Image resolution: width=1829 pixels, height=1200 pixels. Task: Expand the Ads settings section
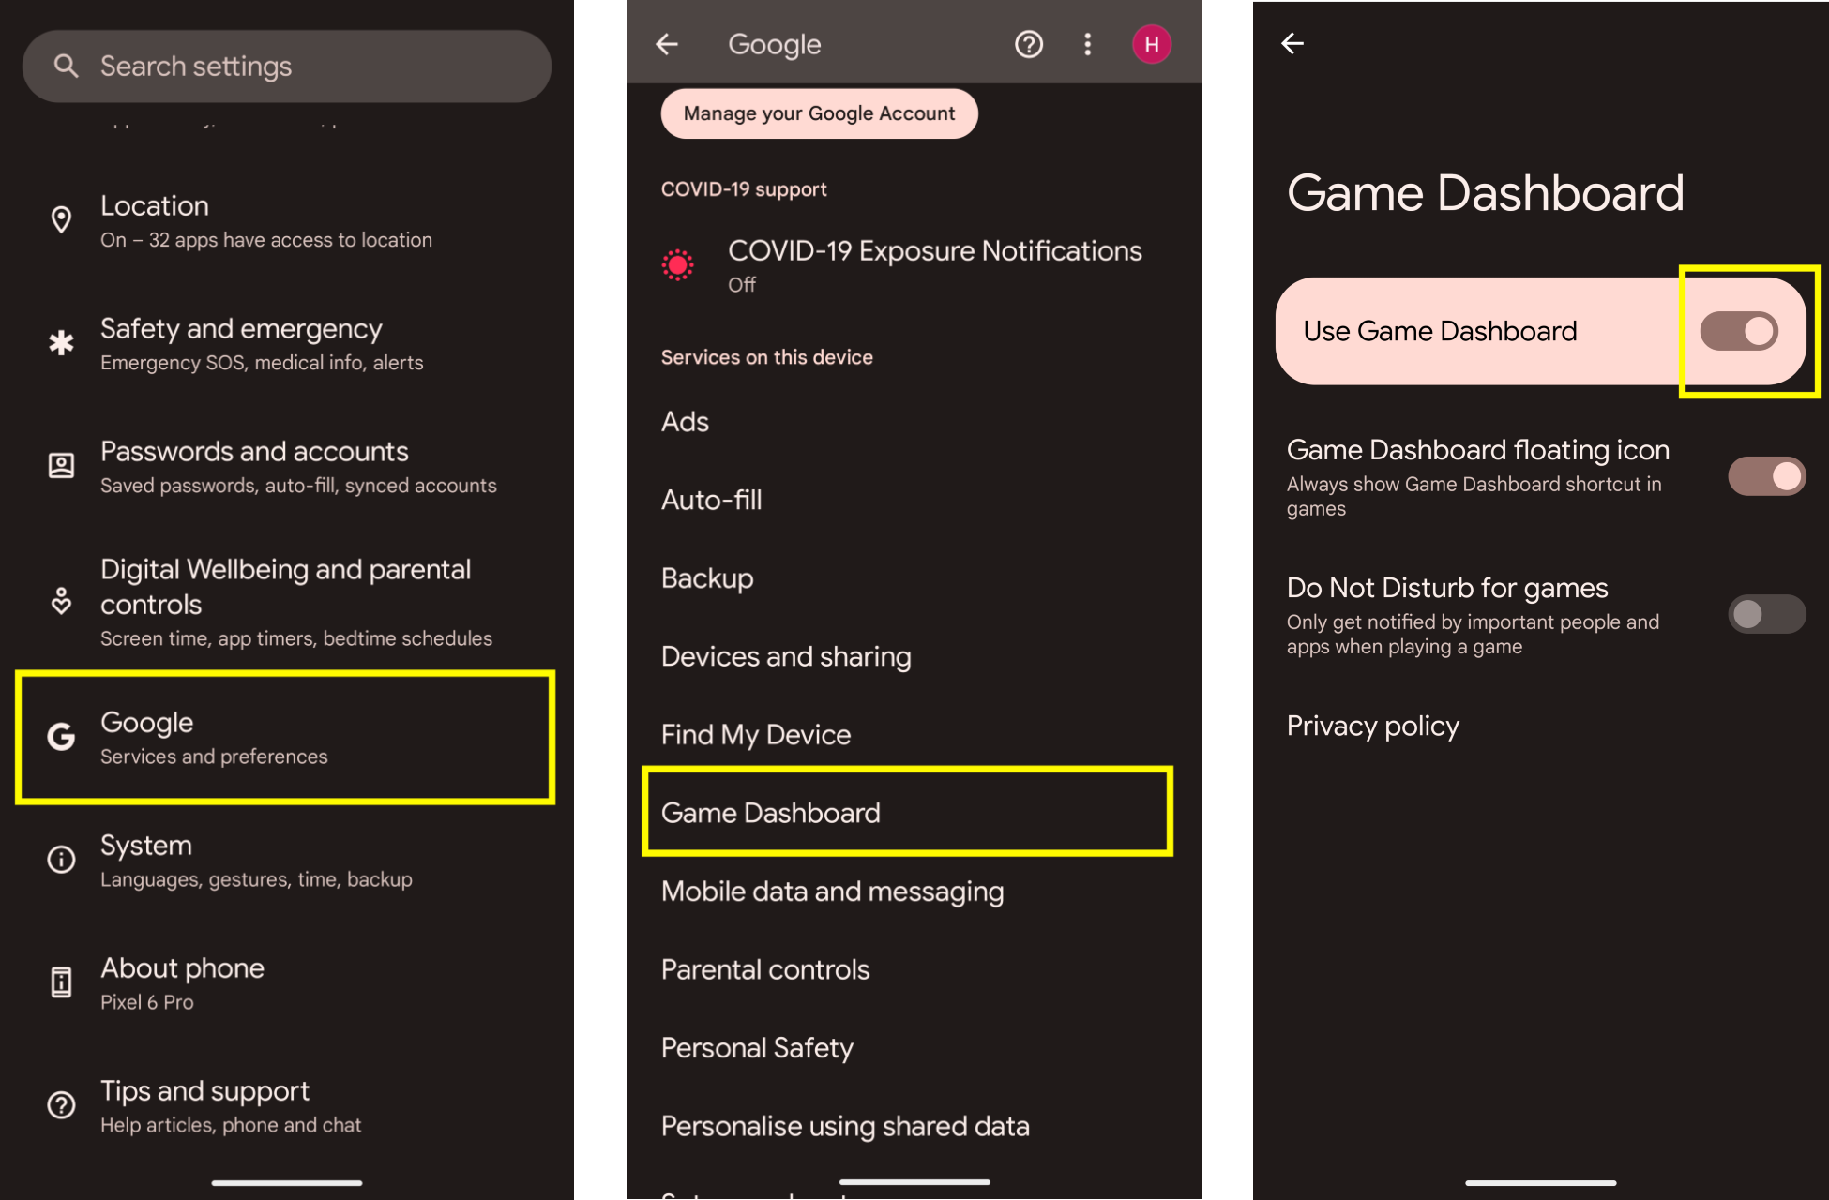(x=684, y=421)
